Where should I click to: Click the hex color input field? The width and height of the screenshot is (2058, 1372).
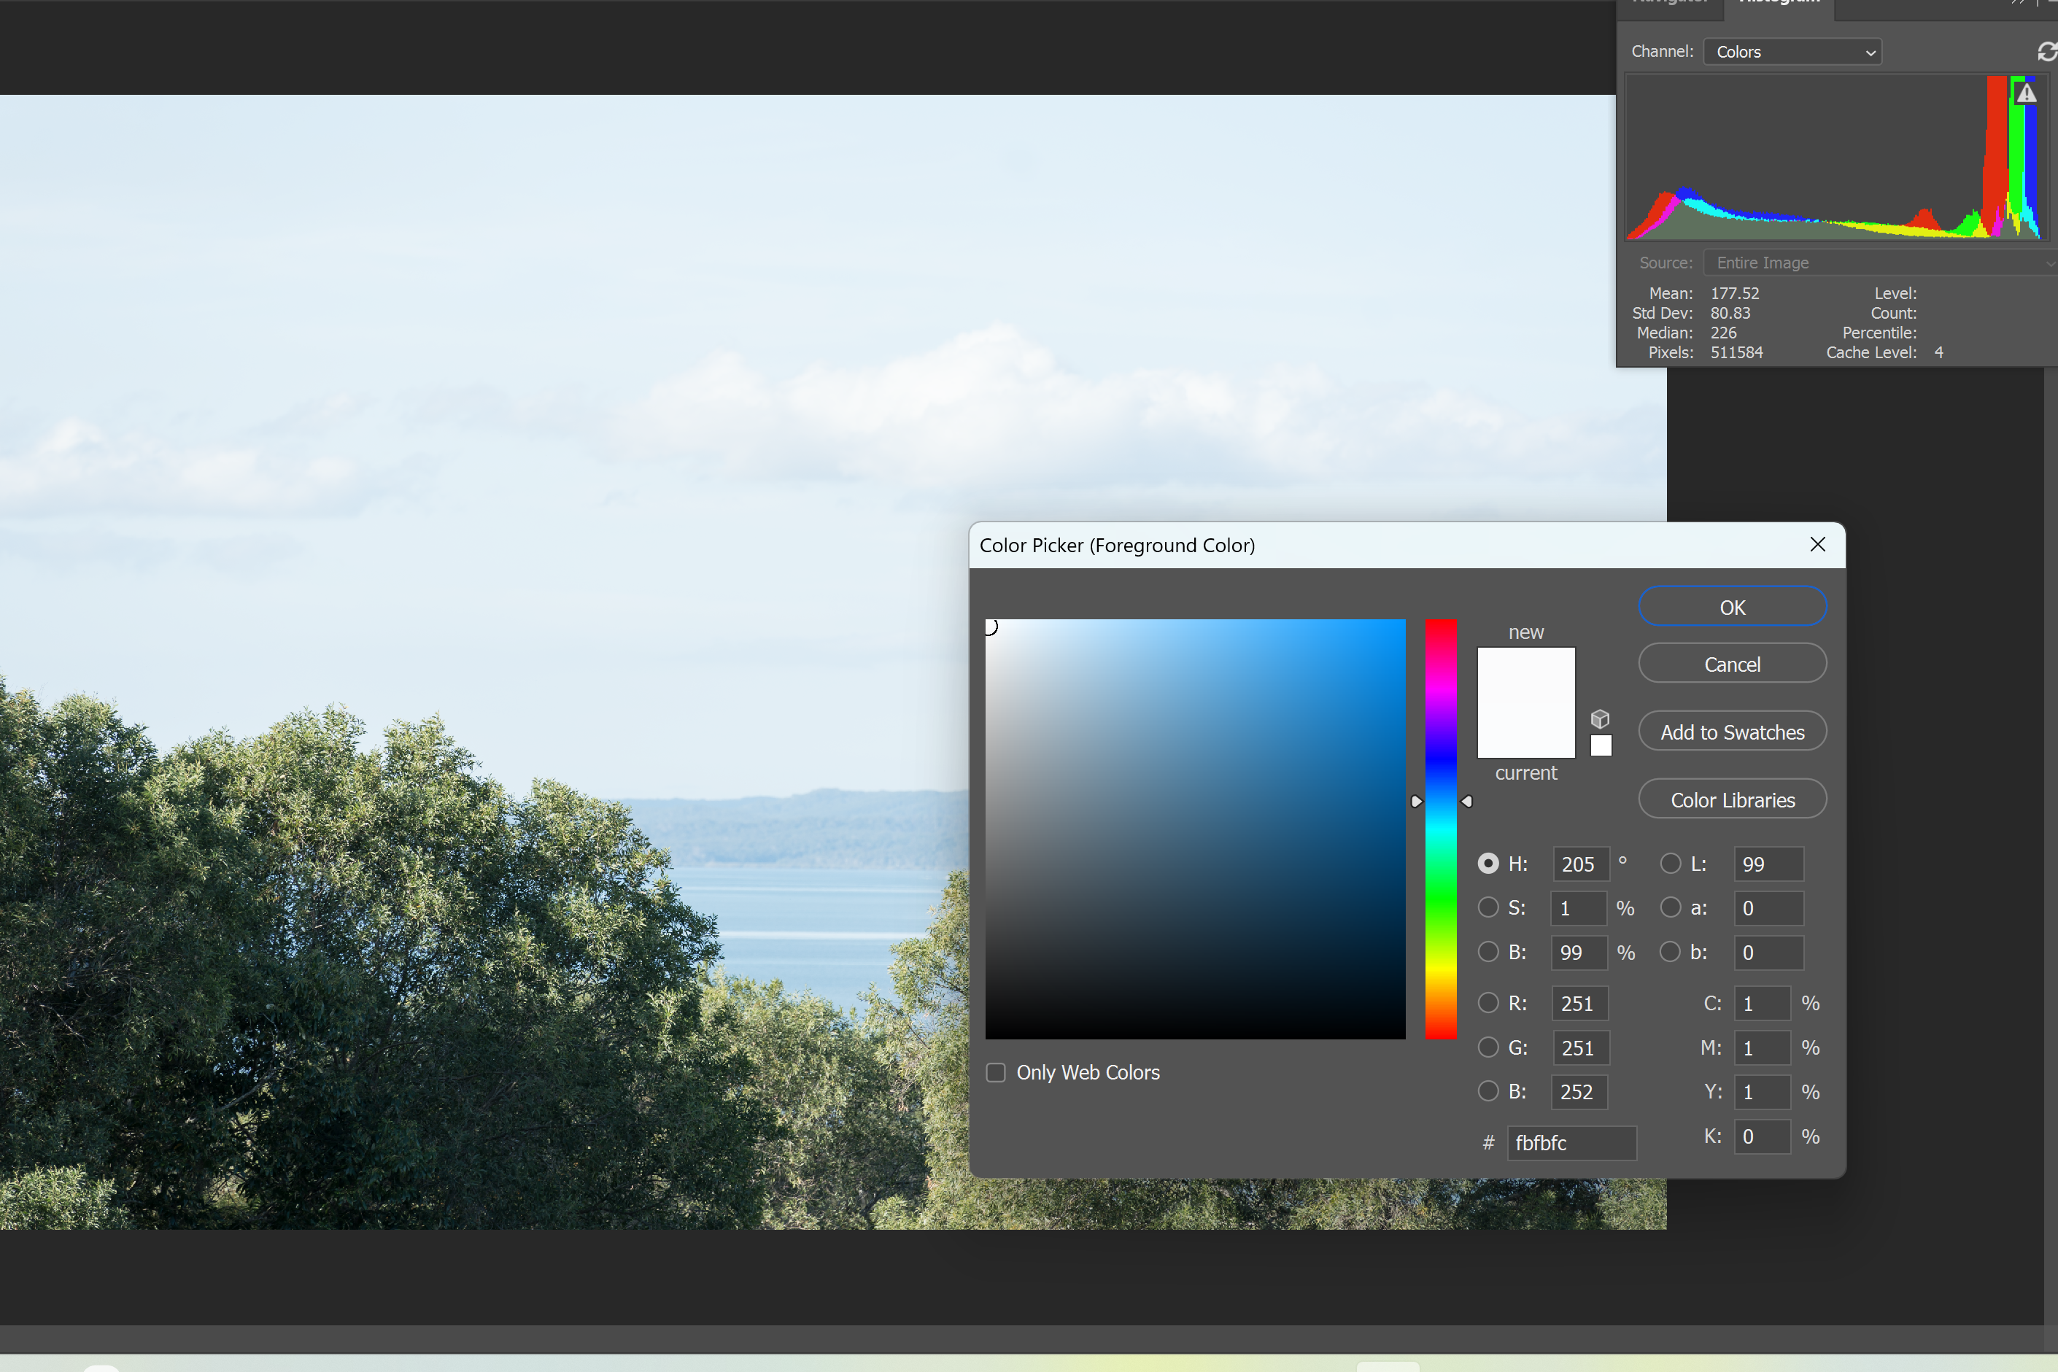click(x=1571, y=1143)
